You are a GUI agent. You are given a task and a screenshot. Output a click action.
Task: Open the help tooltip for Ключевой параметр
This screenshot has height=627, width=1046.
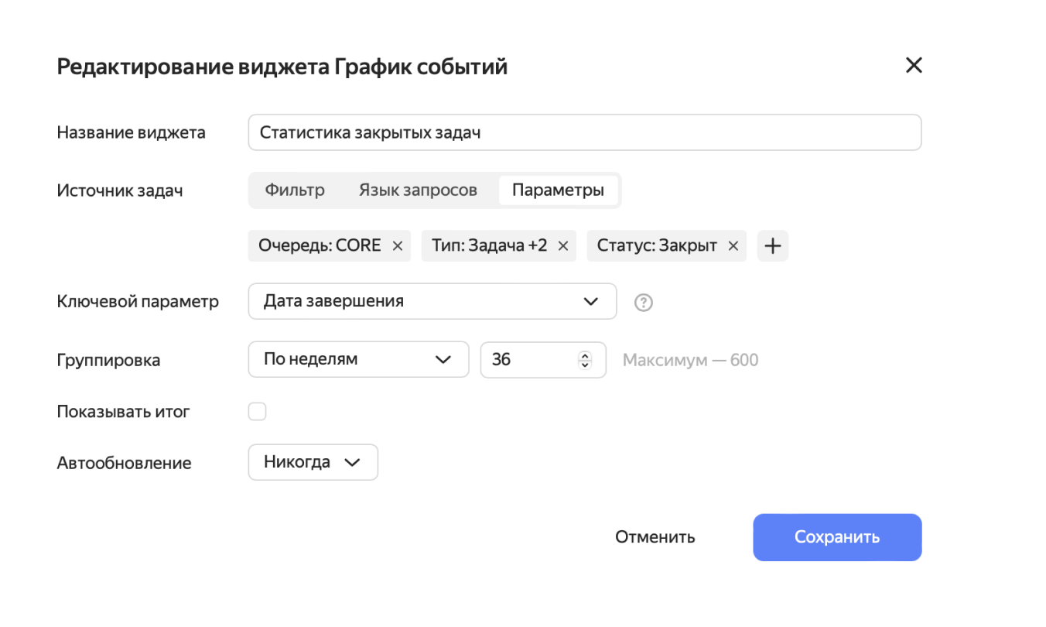click(643, 301)
